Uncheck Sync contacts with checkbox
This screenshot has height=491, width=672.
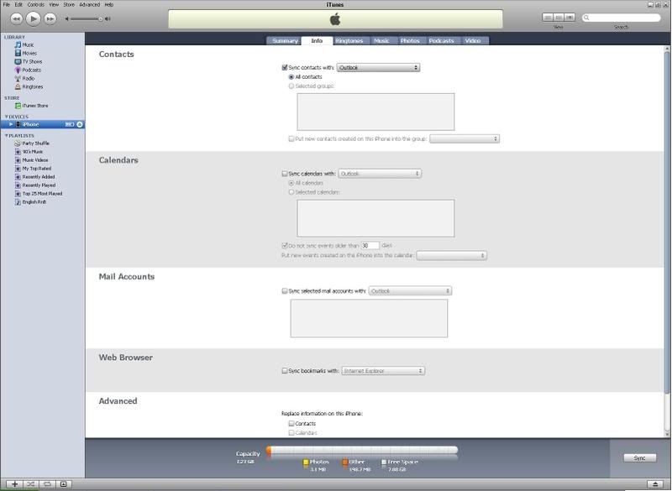[x=285, y=67]
